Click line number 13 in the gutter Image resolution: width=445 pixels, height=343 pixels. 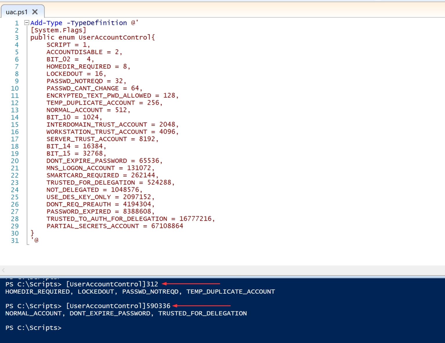pos(15,110)
